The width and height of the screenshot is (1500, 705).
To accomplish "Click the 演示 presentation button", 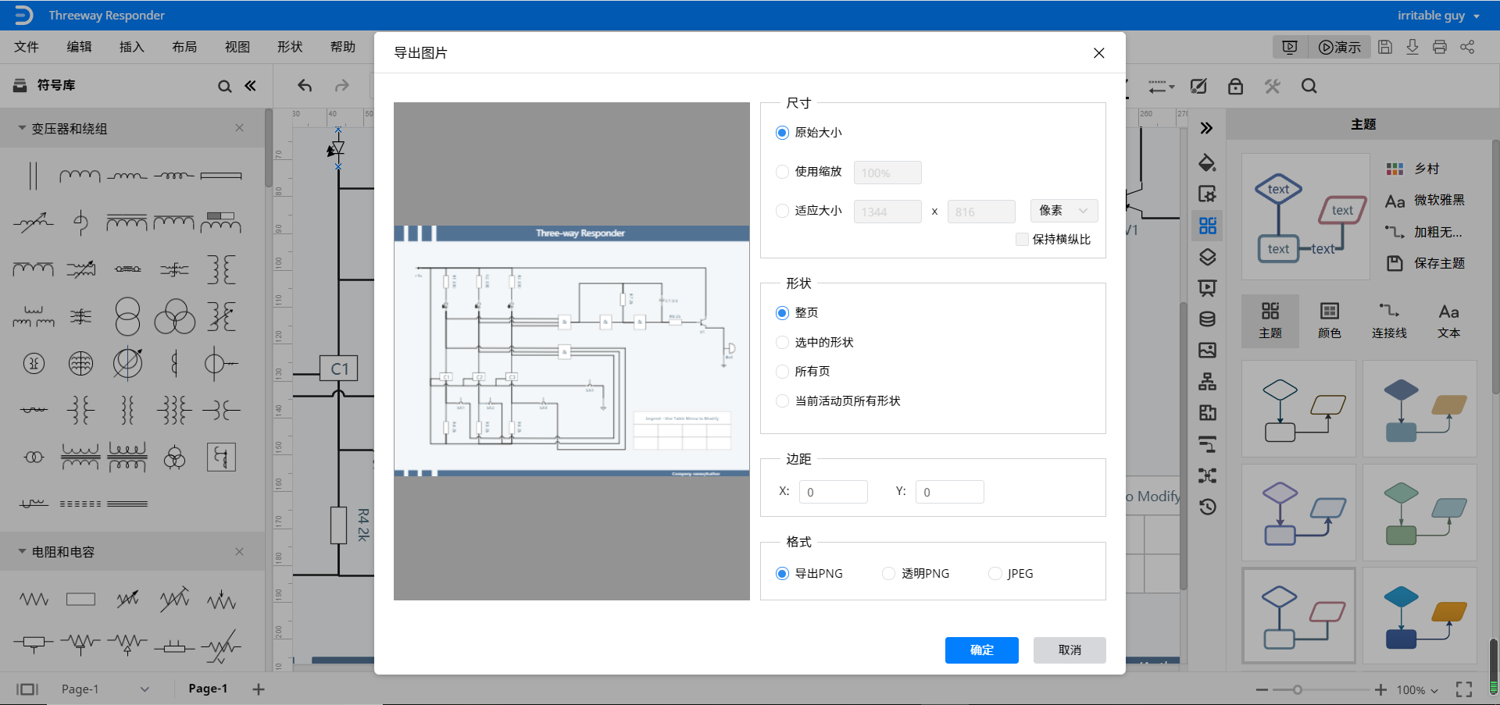I will coord(1340,47).
